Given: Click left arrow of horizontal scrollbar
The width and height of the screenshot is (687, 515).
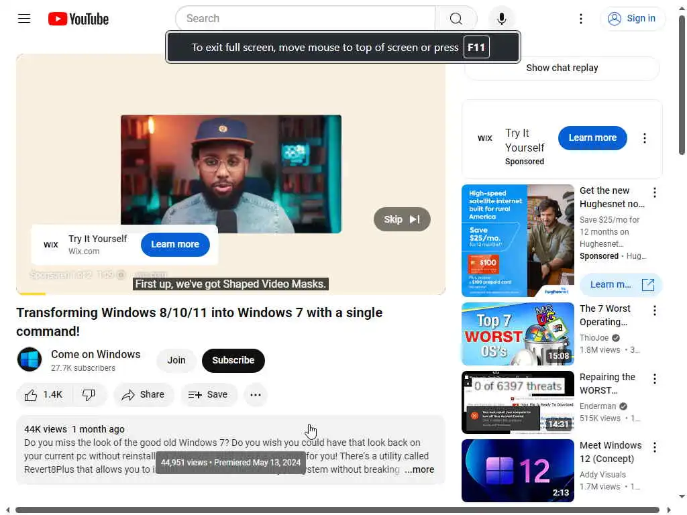Looking at the screenshot, I should [7, 510].
